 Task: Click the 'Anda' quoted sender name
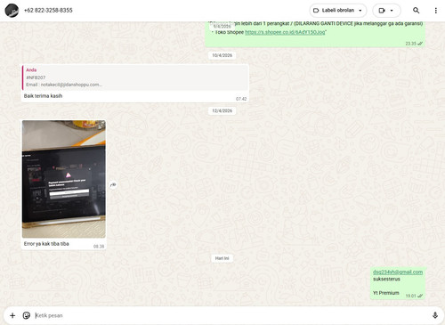point(31,70)
